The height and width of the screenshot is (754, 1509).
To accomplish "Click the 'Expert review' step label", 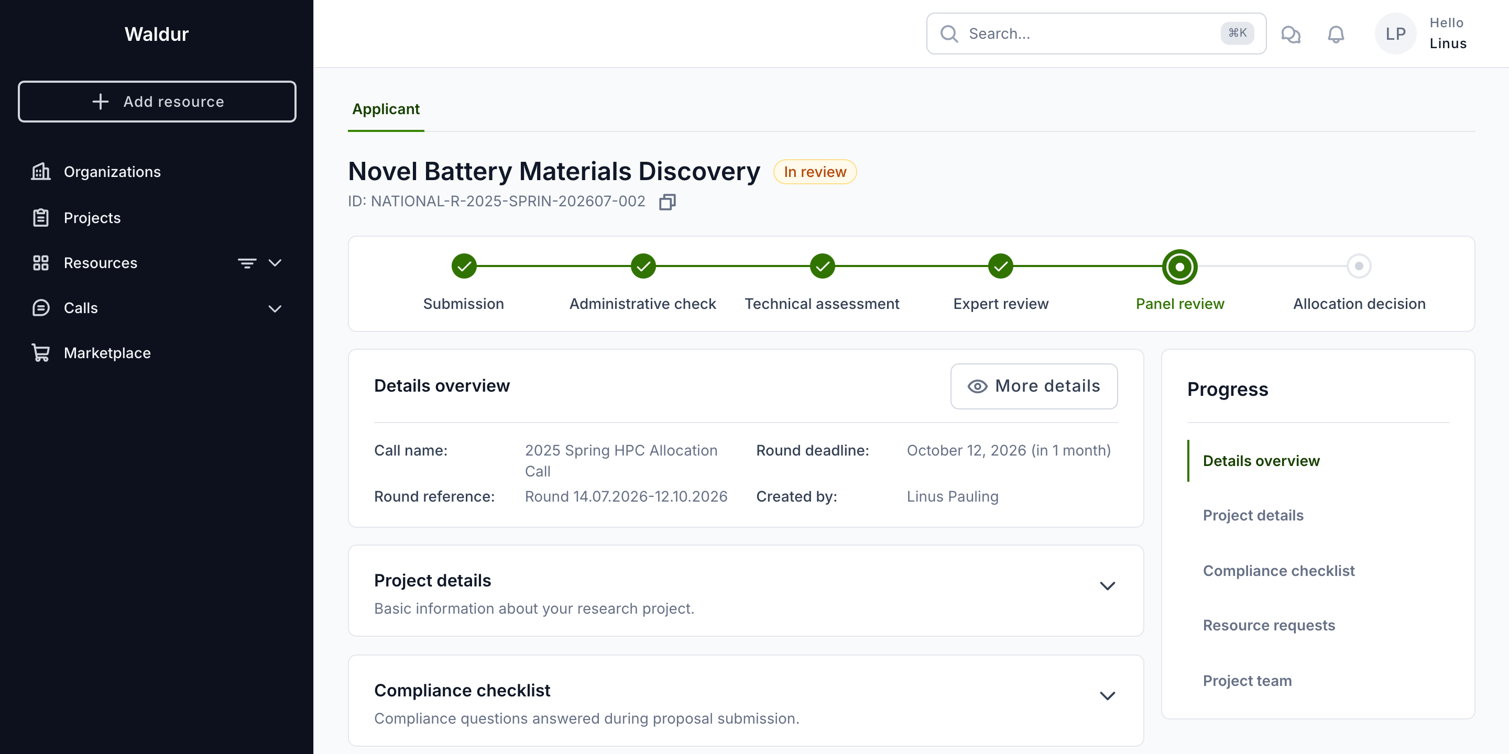I will (1001, 304).
